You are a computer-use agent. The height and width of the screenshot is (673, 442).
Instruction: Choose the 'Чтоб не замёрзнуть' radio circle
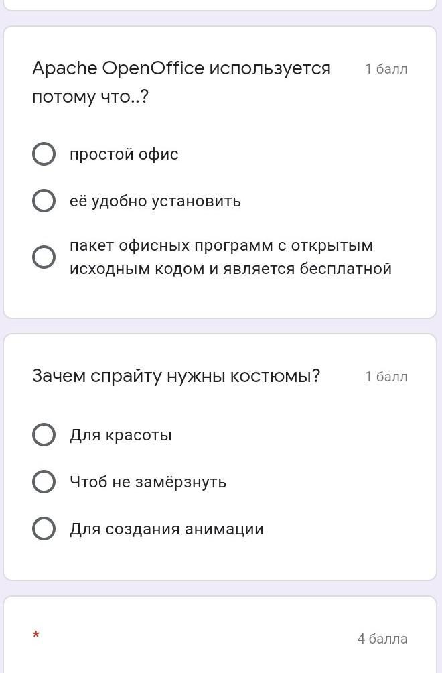(x=44, y=481)
